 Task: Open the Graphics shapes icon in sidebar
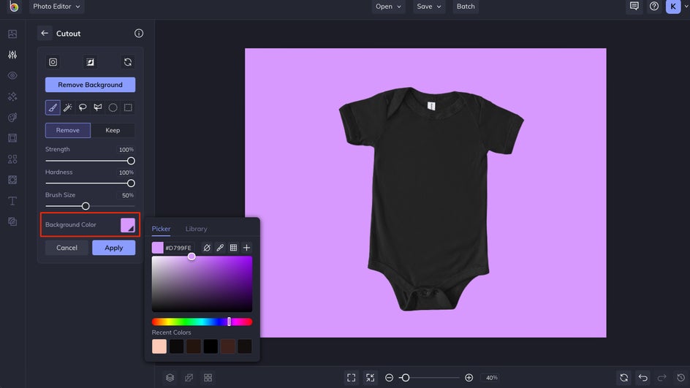click(12, 159)
